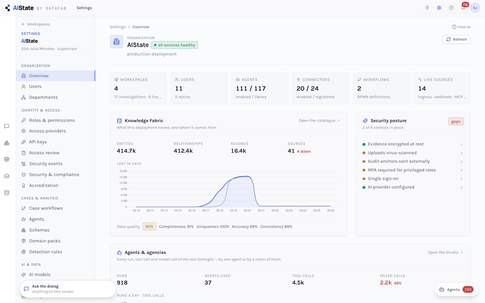Open Case workflows

[55, 208]
